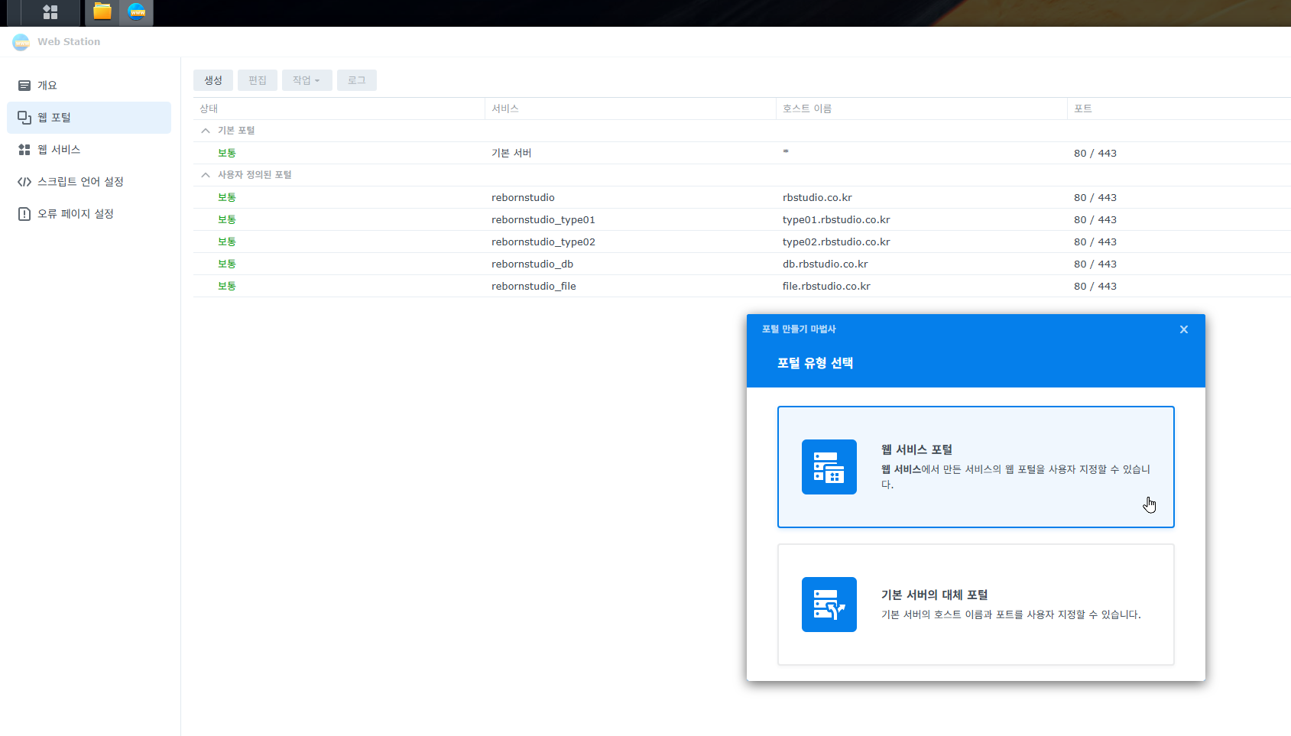Screen dimensions: 1291x736
Task: Click the 오류 페이지 설정 warning icon
Action: point(24,214)
